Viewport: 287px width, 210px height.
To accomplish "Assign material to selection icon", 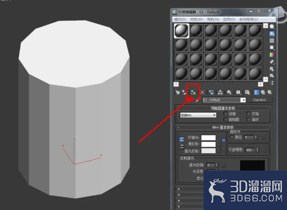I will coord(193,92).
